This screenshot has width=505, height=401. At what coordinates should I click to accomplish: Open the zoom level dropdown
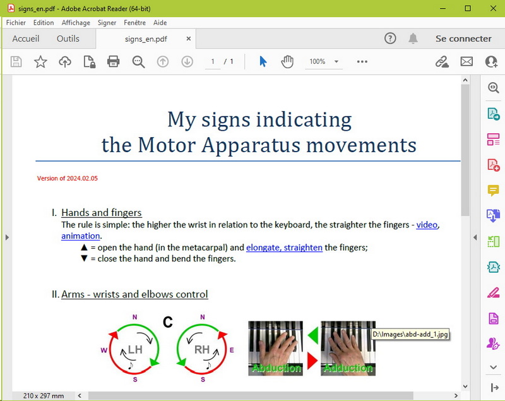click(x=336, y=62)
